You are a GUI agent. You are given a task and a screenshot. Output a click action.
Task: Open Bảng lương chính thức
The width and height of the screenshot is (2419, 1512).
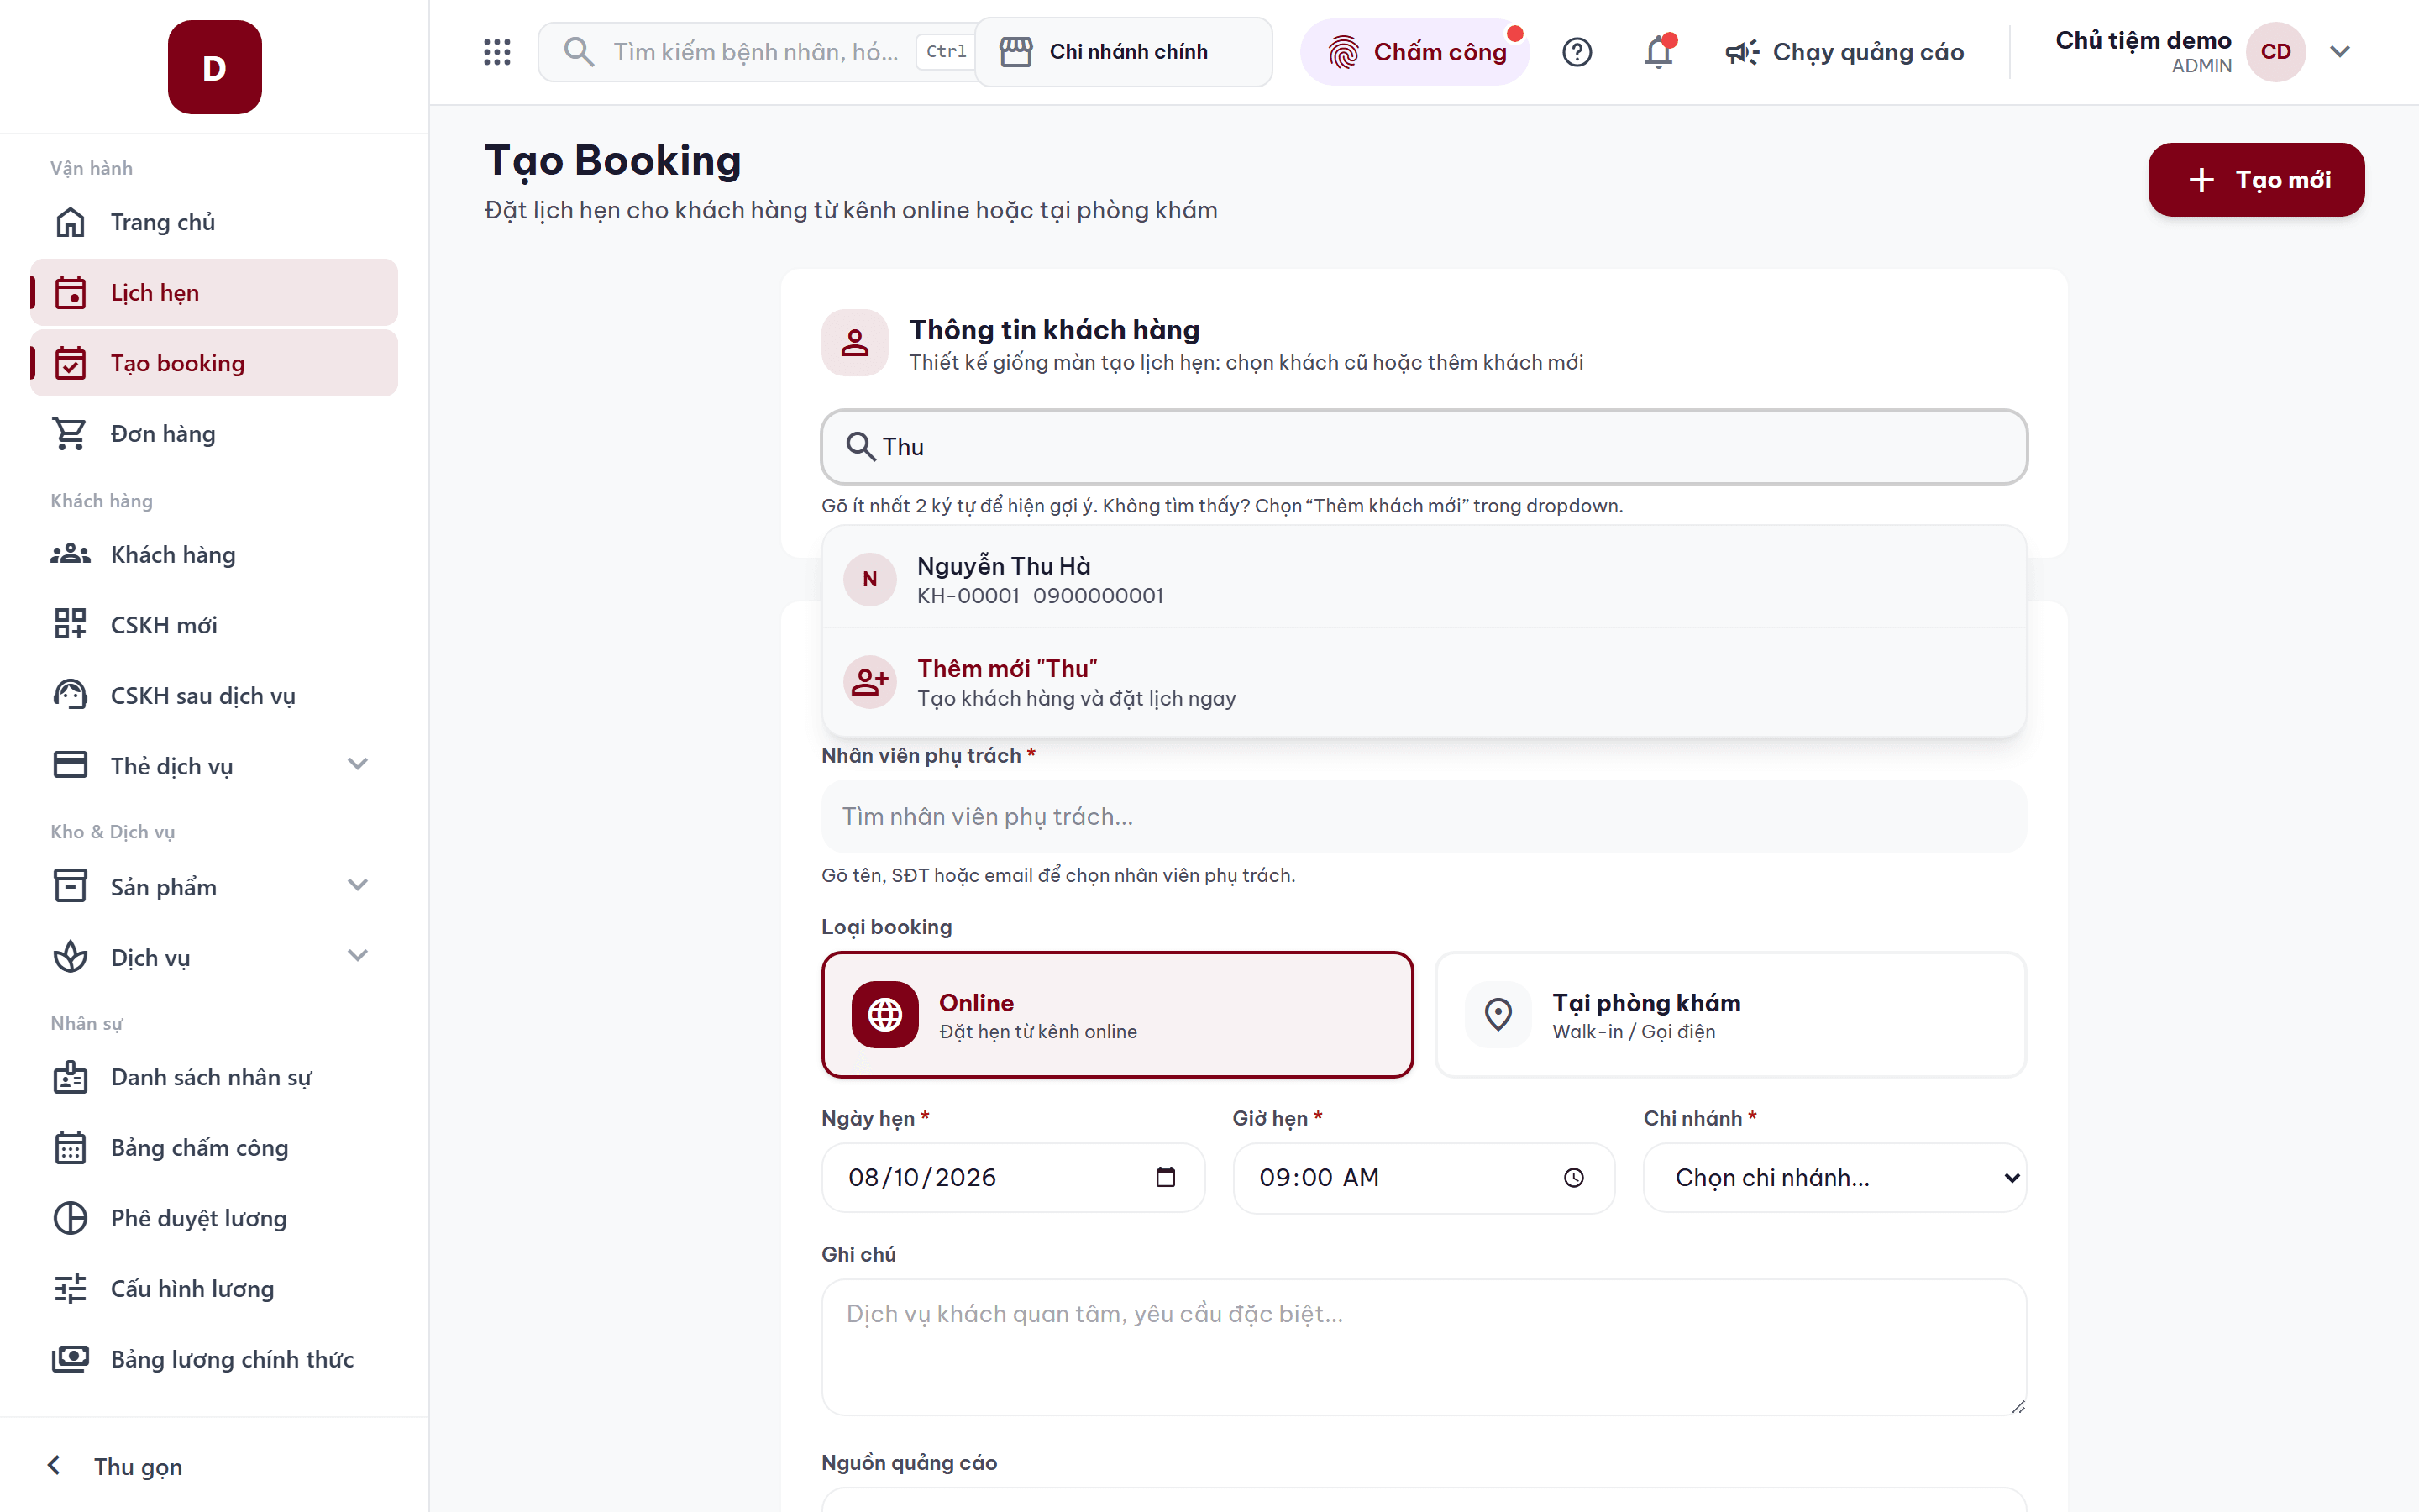point(214,1359)
